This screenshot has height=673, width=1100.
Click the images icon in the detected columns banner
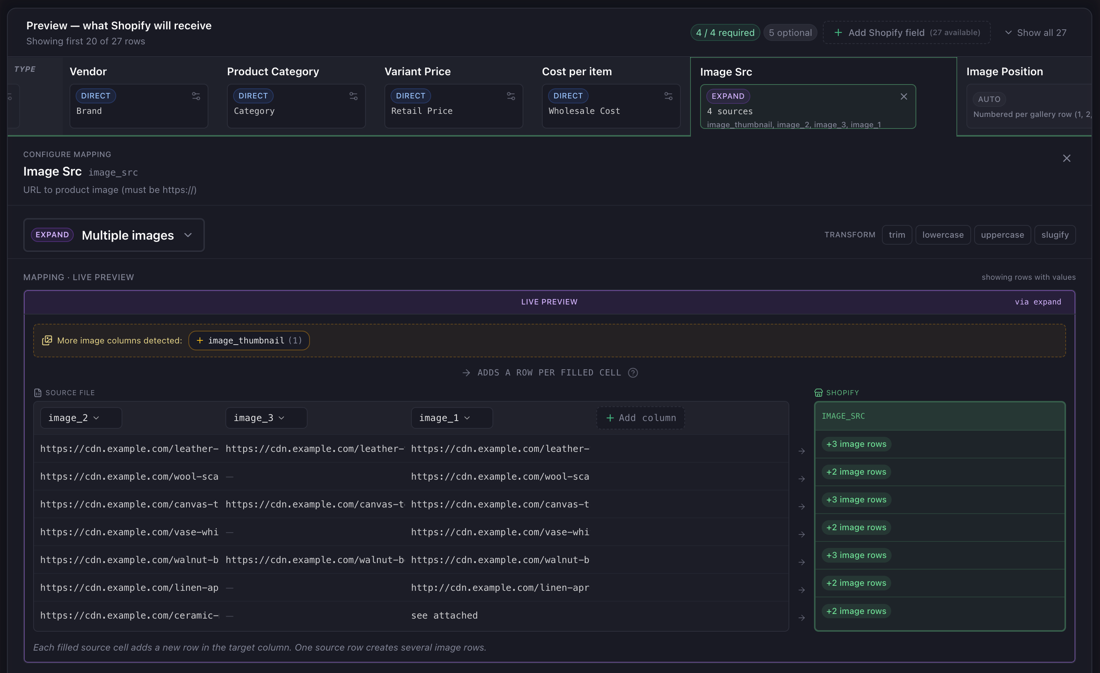(x=47, y=340)
